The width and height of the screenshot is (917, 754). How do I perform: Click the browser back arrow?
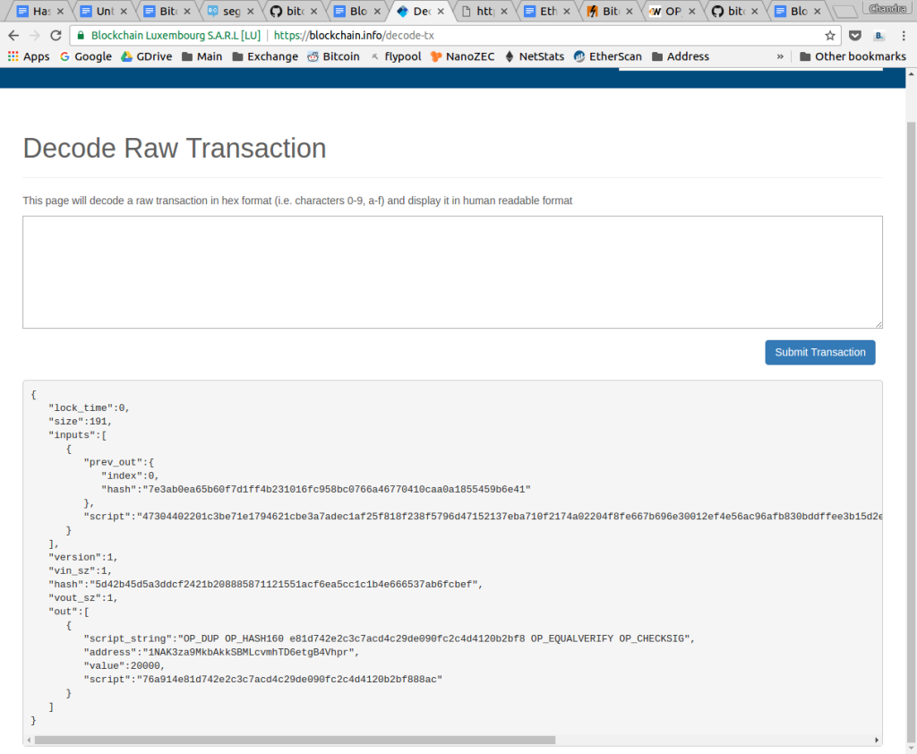click(x=13, y=36)
